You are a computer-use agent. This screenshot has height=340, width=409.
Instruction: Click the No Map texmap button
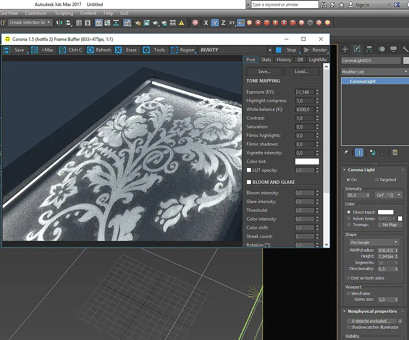390,225
